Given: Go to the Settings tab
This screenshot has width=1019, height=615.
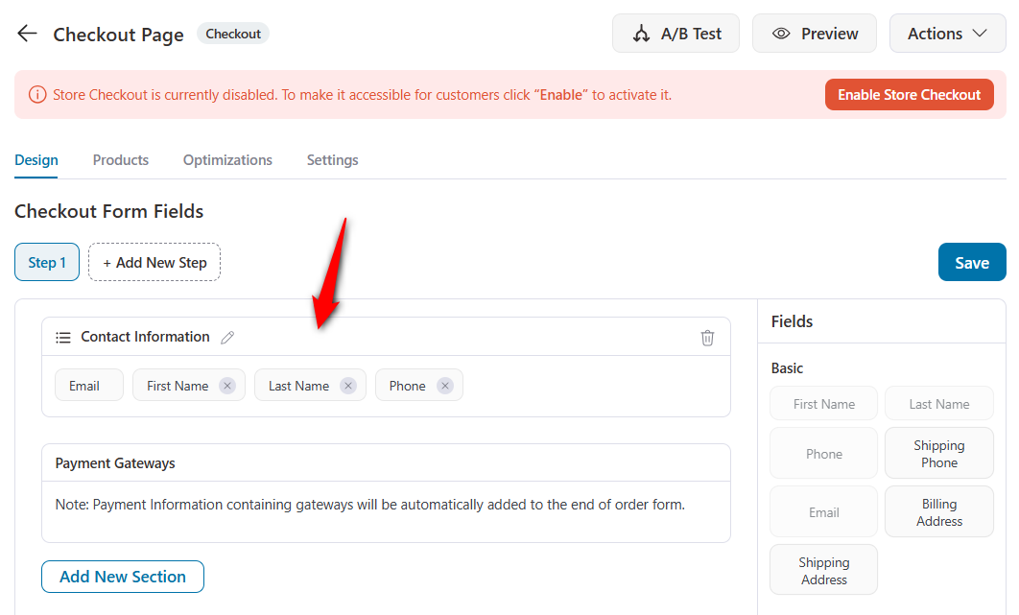Looking at the screenshot, I should [332, 160].
